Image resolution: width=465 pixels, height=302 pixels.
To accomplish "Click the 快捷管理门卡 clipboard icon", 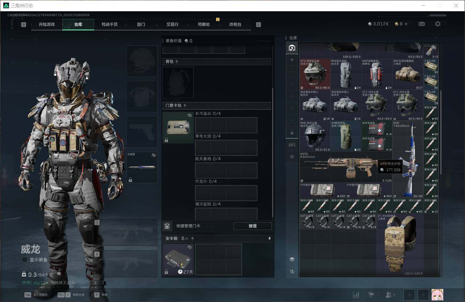I will (166, 226).
